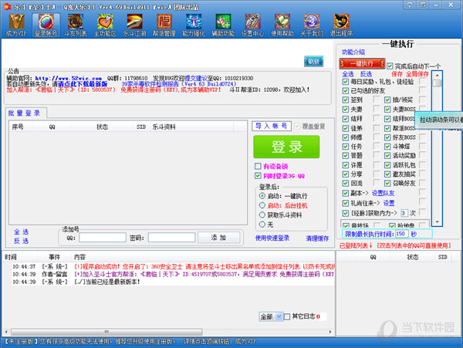This screenshot has width=463, height=348.
Task: Toggle 完成后自动下一个 checkbox
Action: 390,66
